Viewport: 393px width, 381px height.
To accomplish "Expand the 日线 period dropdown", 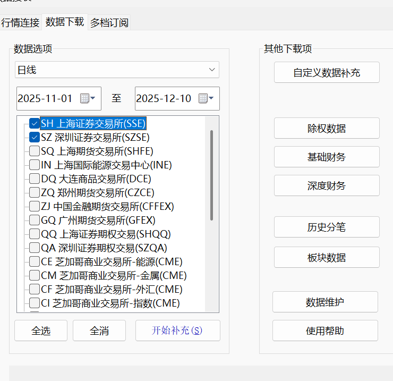I will [212, 70].
